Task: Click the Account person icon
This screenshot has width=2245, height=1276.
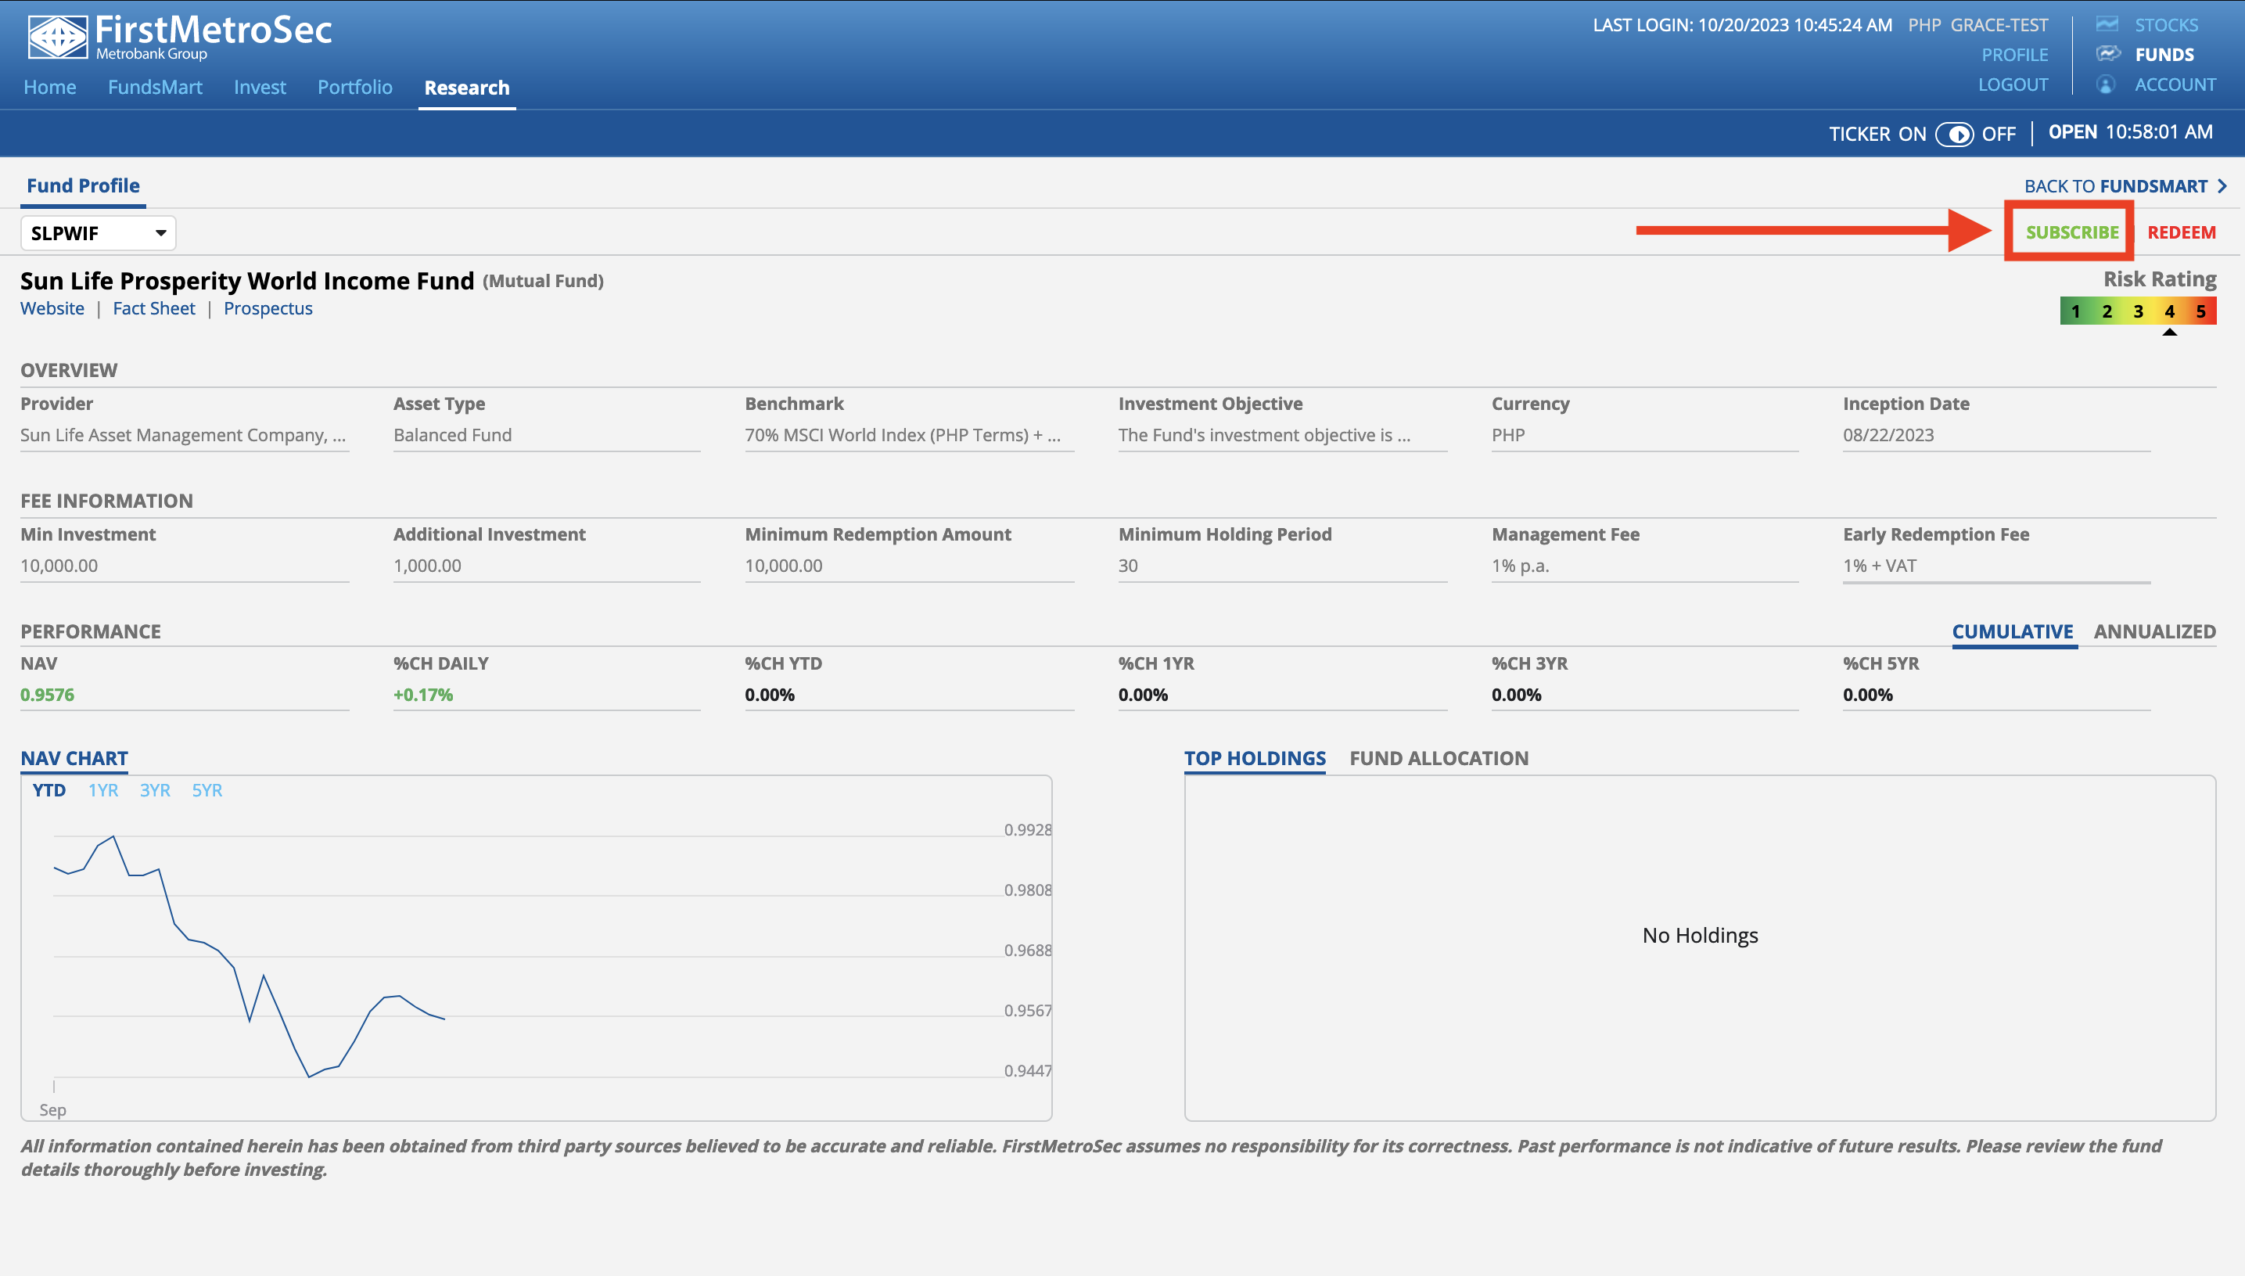Action: pyautogui.click(x=2106, y=85)
